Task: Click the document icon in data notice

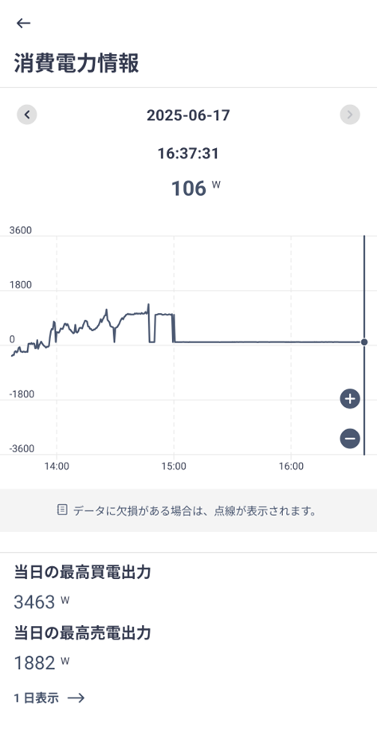Action: (62, 510)
